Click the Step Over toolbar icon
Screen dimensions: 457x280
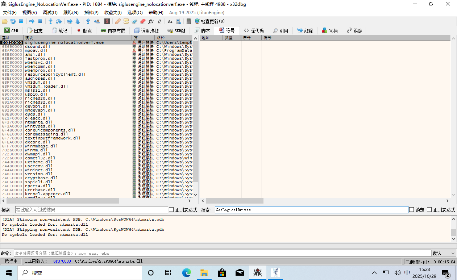59,21
